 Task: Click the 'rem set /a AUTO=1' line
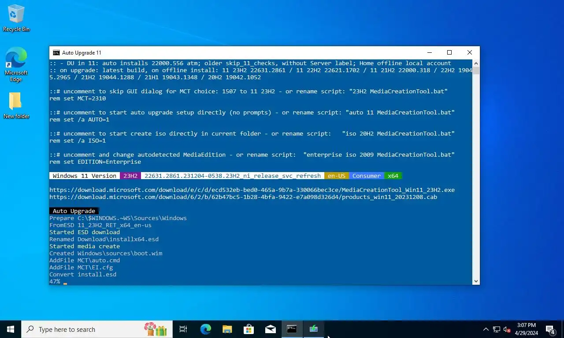pos(79,119)
